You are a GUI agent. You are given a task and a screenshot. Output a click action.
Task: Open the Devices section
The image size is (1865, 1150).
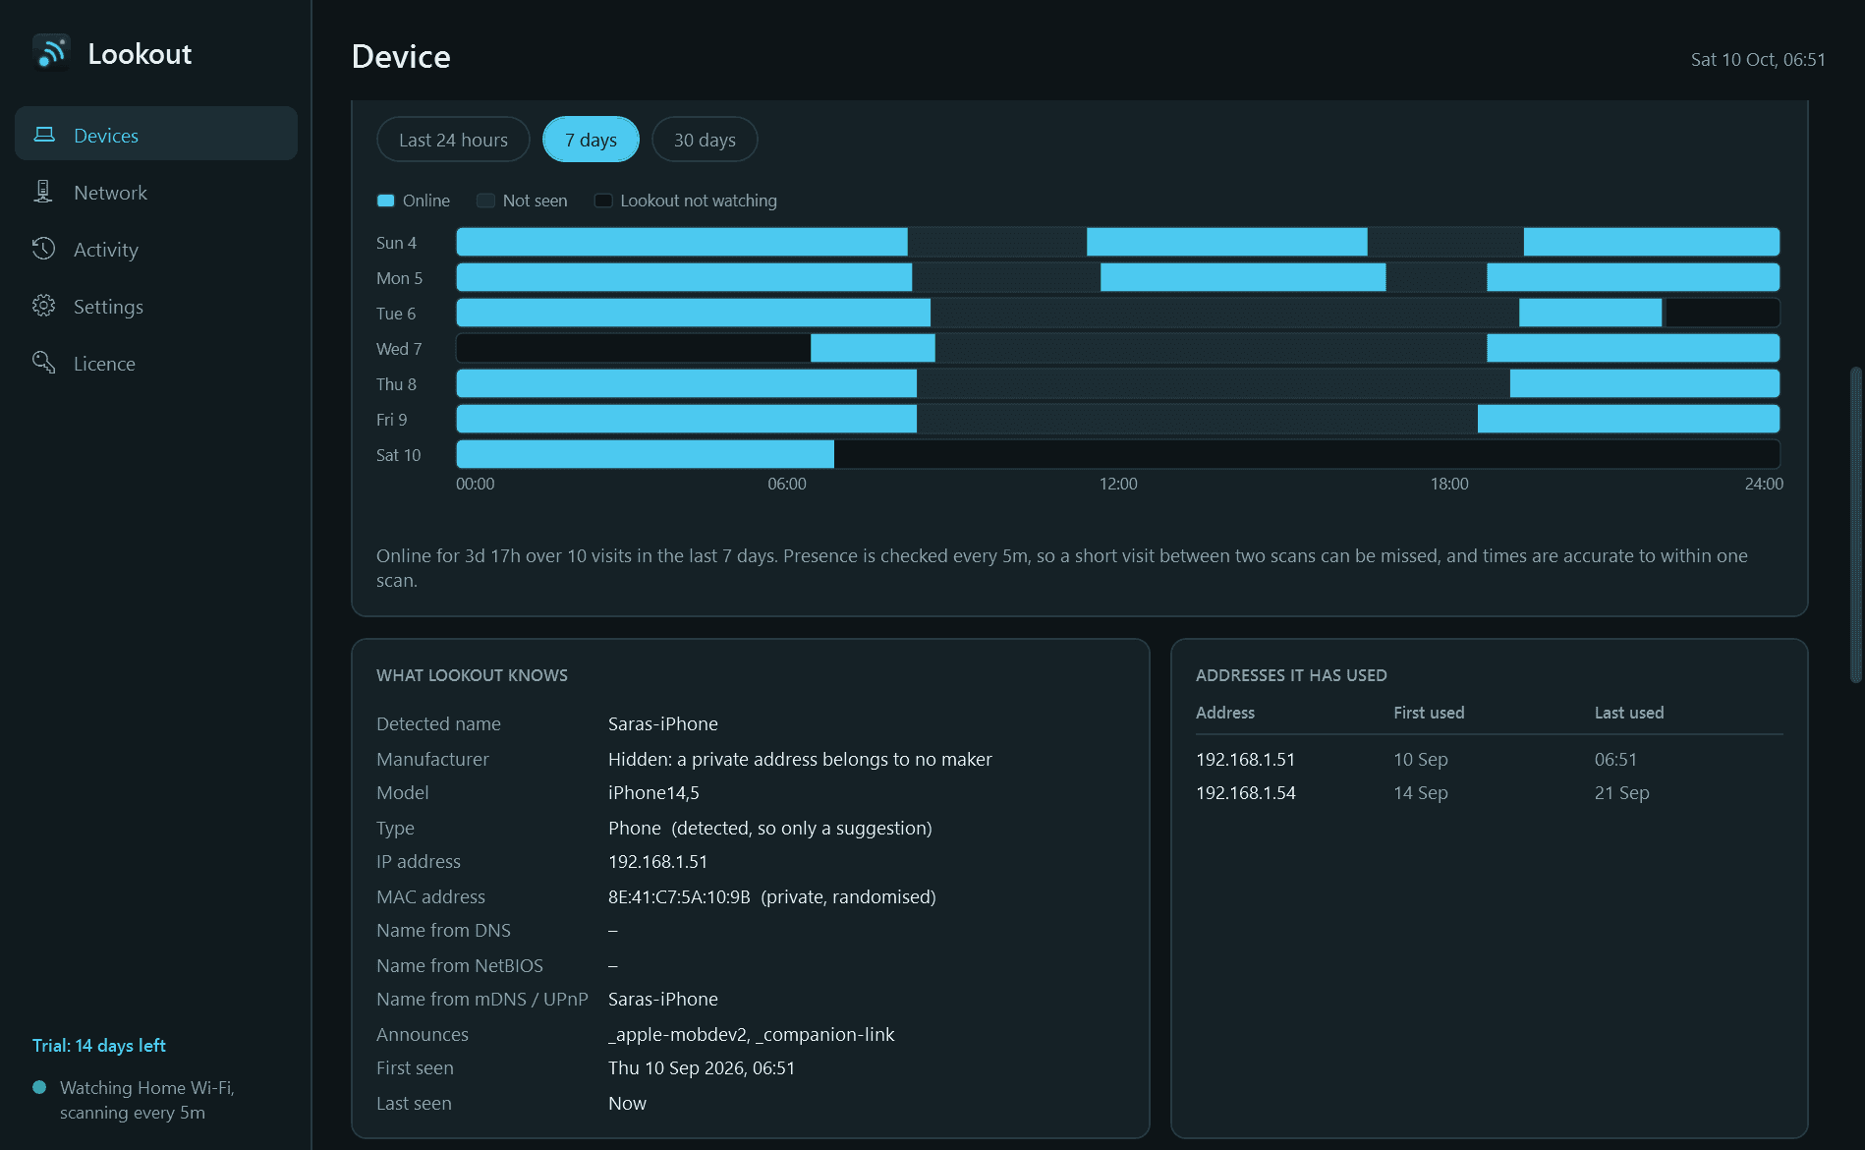pyautogui.click(x=156, y=135)
